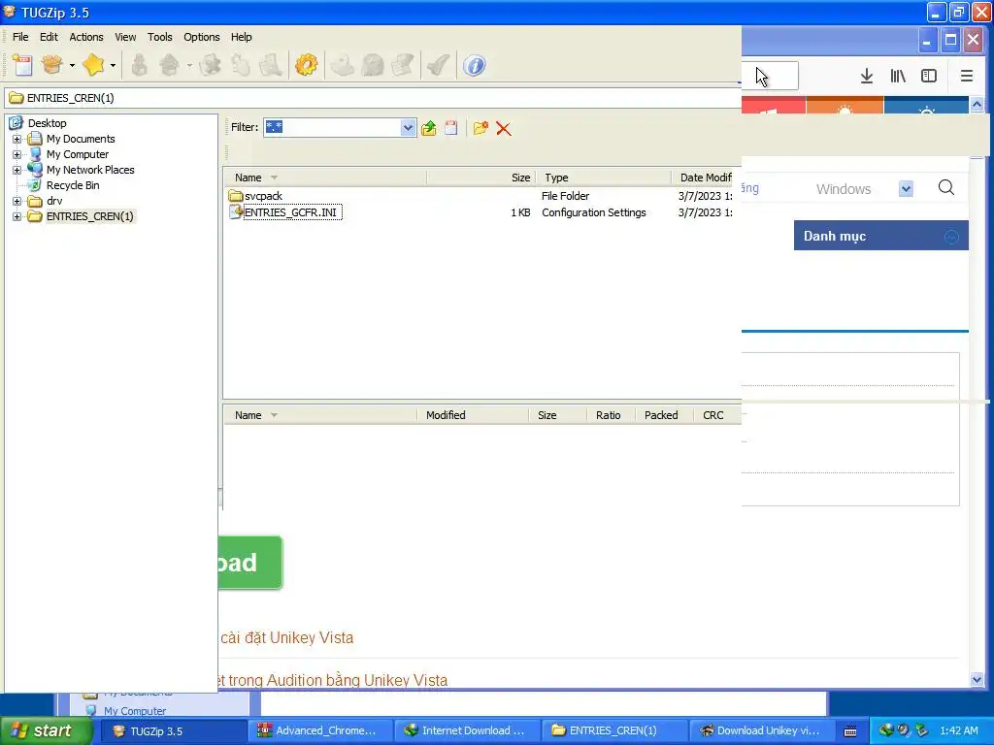The height and width of the screenshot is (745, 994).
Task: Expand ENTRIES_CREN(1) tree node
Action: tap(17, 216)
